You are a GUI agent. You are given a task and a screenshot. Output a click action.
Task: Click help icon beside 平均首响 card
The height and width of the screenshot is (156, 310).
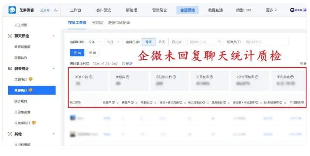[x=292, y=77]
